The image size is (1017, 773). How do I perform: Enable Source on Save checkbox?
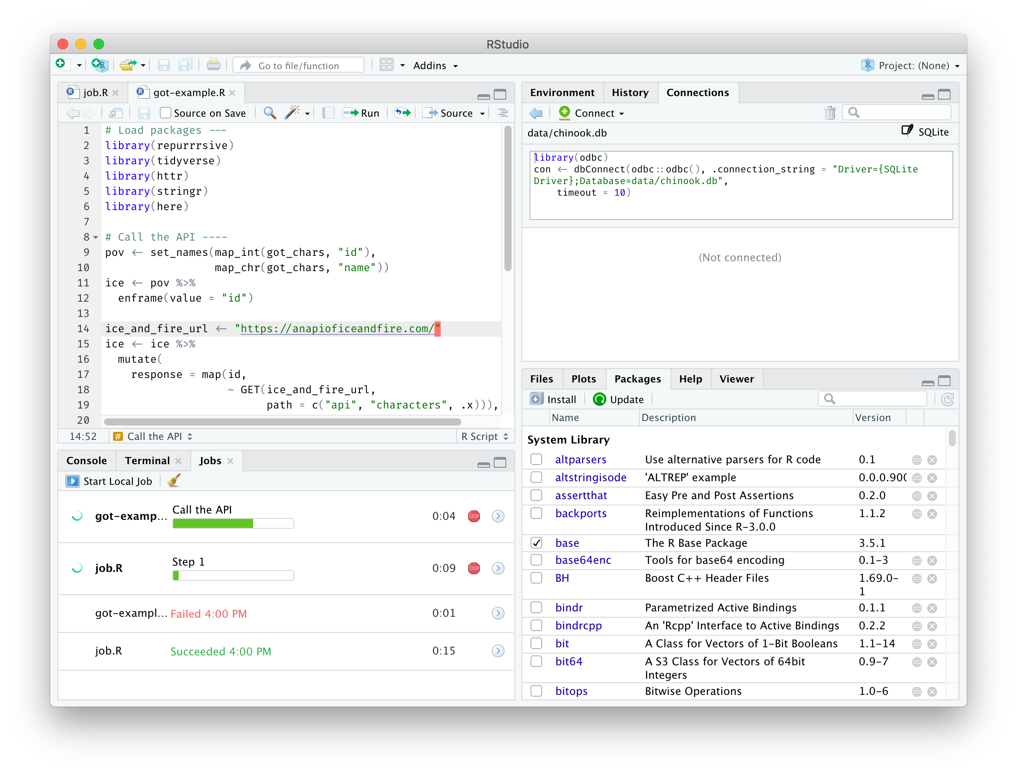165,113
